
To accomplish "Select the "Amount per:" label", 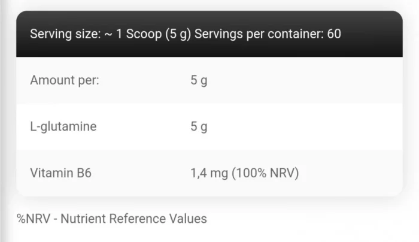I will click(x=65, y=80).
